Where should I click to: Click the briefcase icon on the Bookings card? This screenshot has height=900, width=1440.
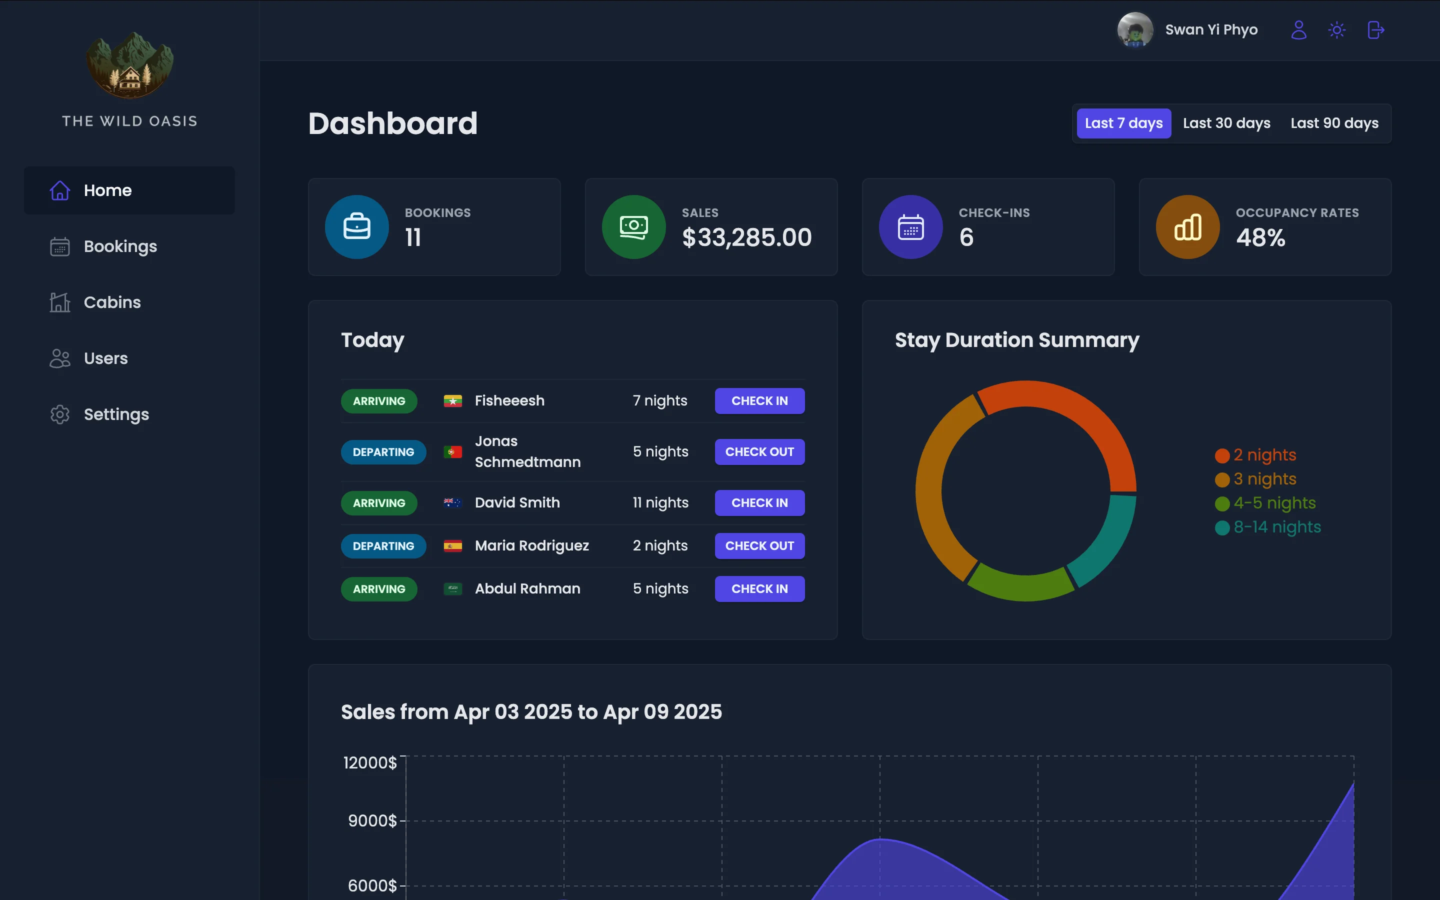click(356, 227)
